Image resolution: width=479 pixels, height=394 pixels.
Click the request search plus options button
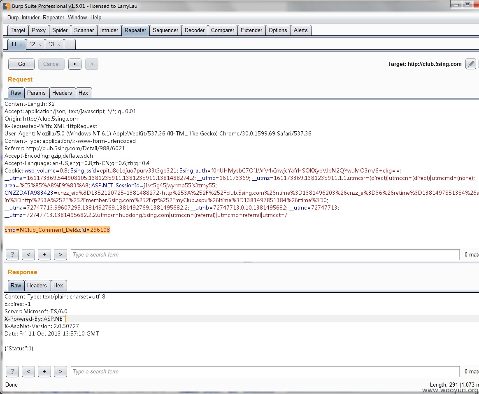[x=44, y=254]
